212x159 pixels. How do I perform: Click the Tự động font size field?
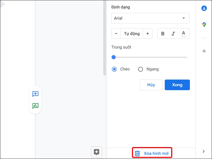(x=132, y=34)
